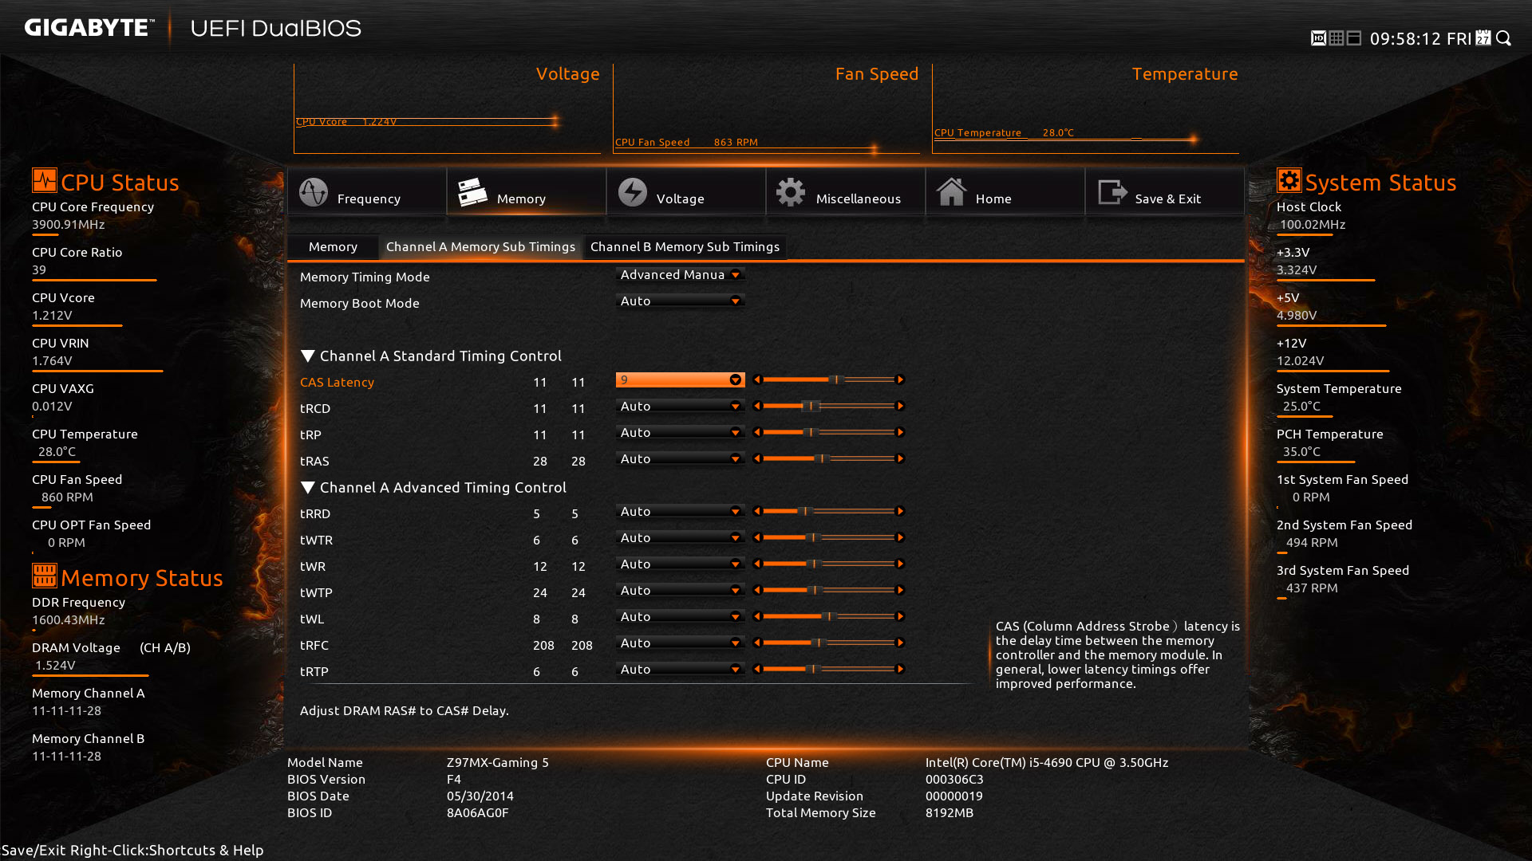The width and height of the screenshot is (1532, 861).
Task: Click the System Status gear icon
Action: point(1289,180)
